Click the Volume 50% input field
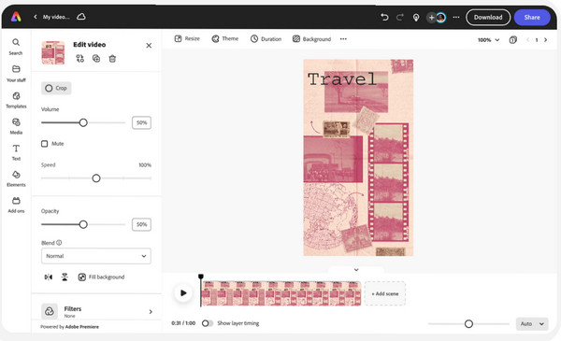Screen dimensions: 561x341 tap(141, 122)
